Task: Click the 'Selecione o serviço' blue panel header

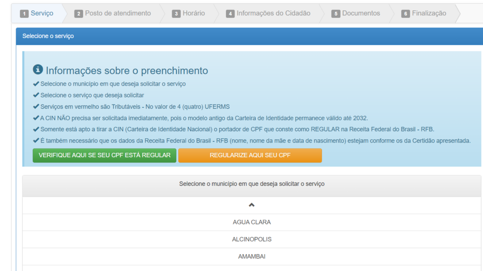Action: coord(249,36)
